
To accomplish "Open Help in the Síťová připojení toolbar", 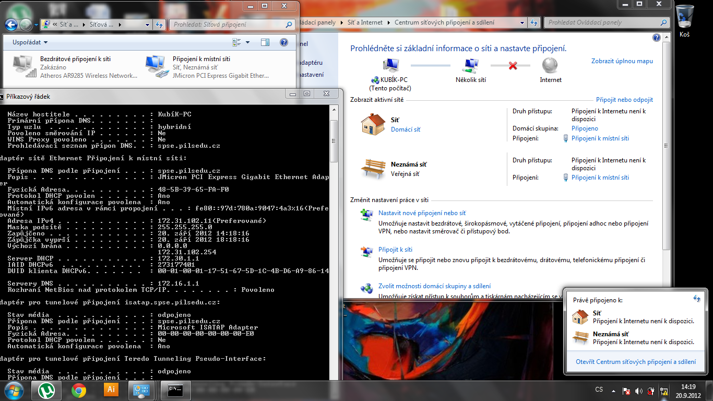I will (x=284, y=42).
